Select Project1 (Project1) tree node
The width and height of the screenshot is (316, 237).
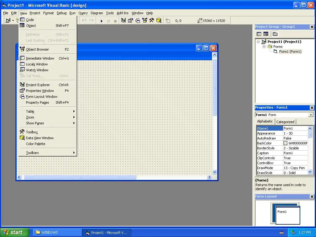[284, 42]
